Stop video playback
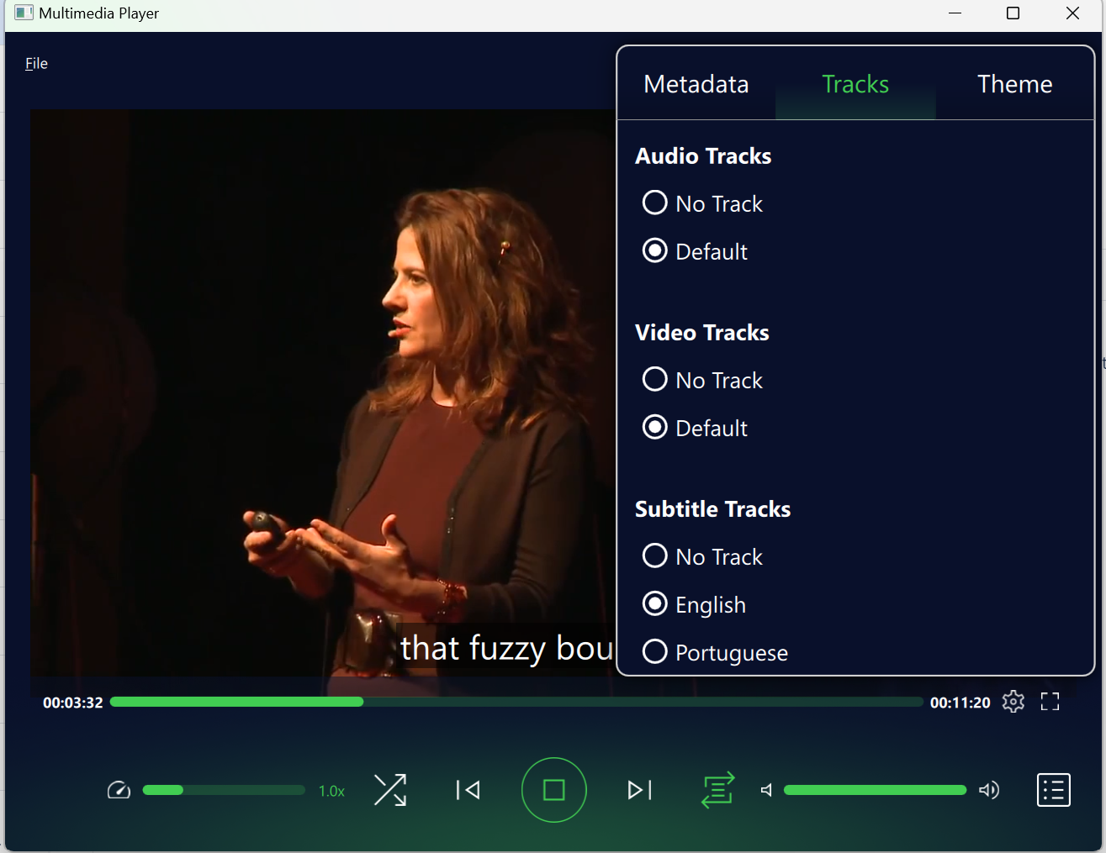1106x853 pixels. pyautogui.click(x=553, y=790)
